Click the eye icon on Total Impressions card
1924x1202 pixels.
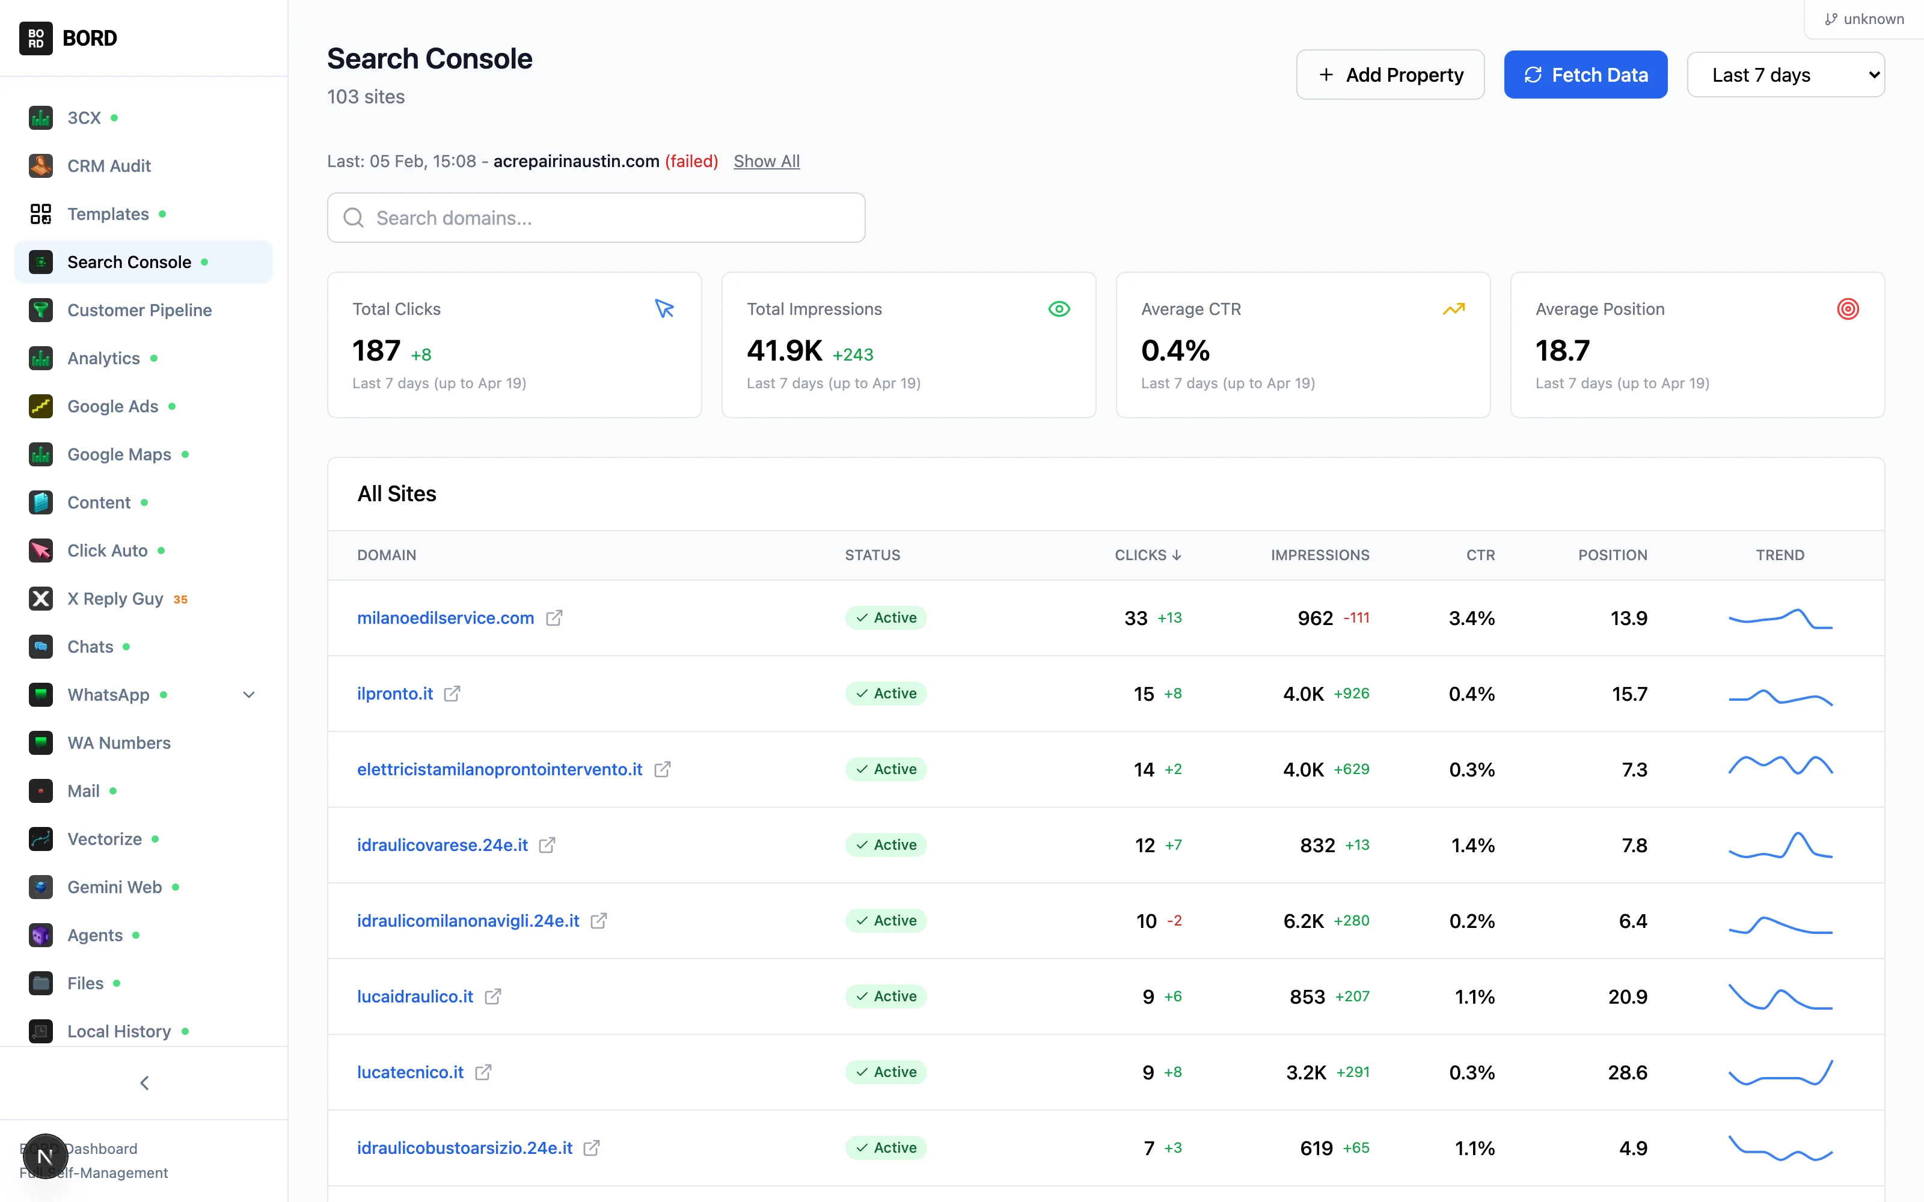1058,308
